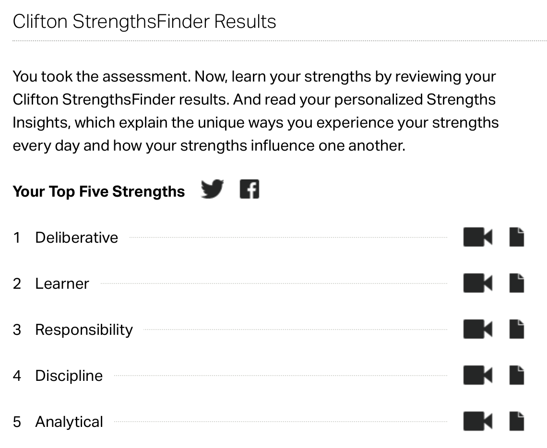Open the Learner document icon
547x448 pixels.
(516, 283)
